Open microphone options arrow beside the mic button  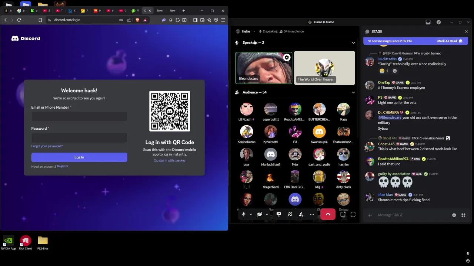click(251, 214)
